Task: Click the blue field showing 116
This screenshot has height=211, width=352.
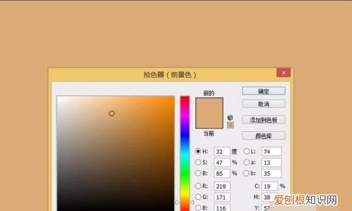Action: click(222, 208)
